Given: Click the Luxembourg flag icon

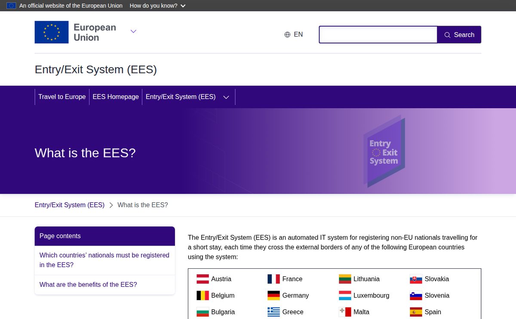Looking at the screenshot, I should point(345,295).
